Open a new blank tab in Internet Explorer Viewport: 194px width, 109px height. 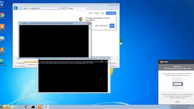(x=89, y=8)
